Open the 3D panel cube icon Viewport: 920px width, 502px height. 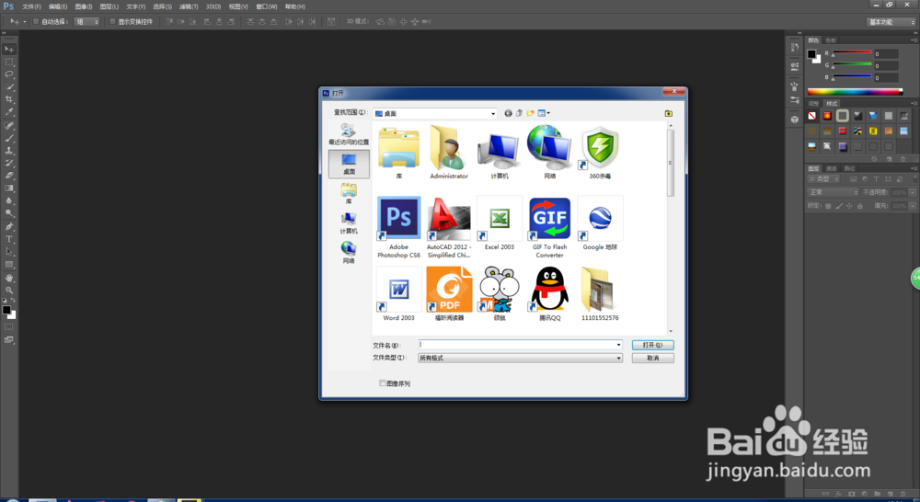coord(795,119)
